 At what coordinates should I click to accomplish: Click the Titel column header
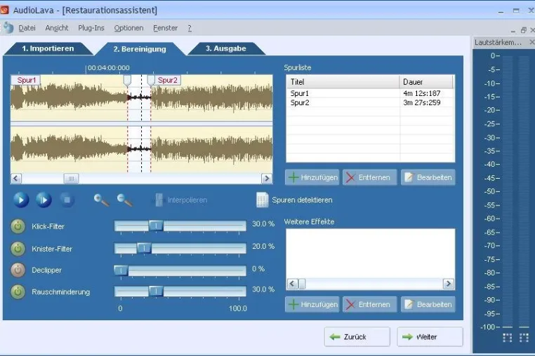tap(343, 82)
